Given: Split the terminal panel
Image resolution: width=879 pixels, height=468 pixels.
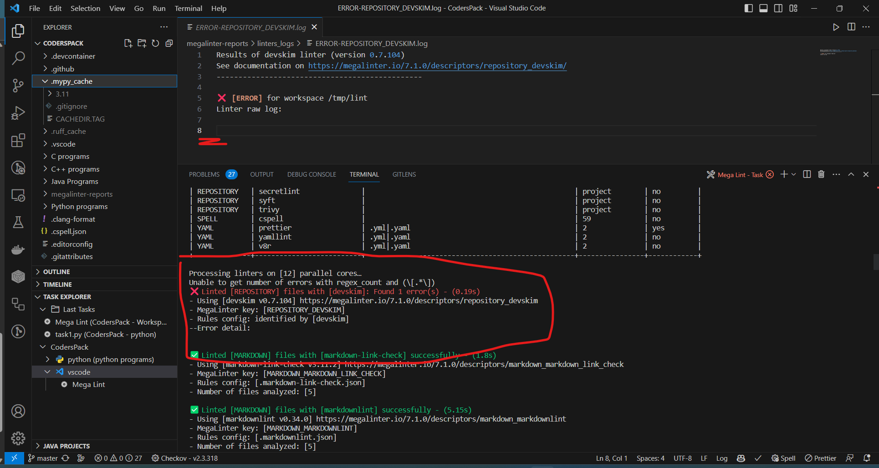Looking at the screenshot, I should coord(807,174).
